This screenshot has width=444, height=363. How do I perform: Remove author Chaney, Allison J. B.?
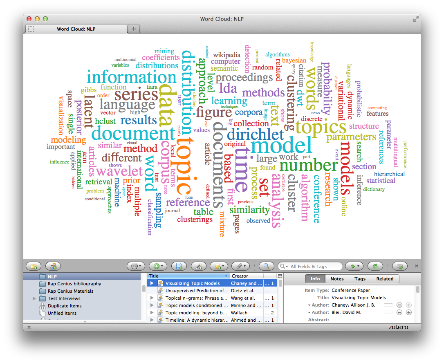pos(399,305)
